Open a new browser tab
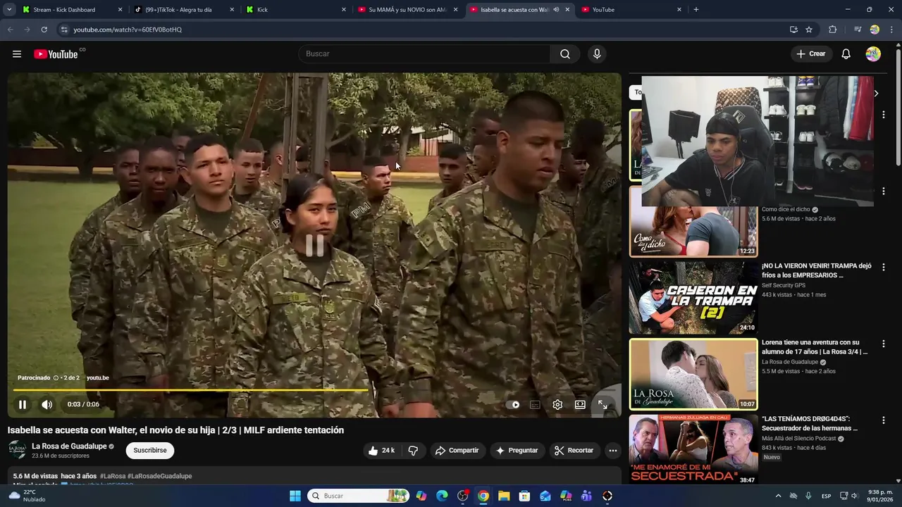Screen dimensions: 902x507 tap(696, 10)
